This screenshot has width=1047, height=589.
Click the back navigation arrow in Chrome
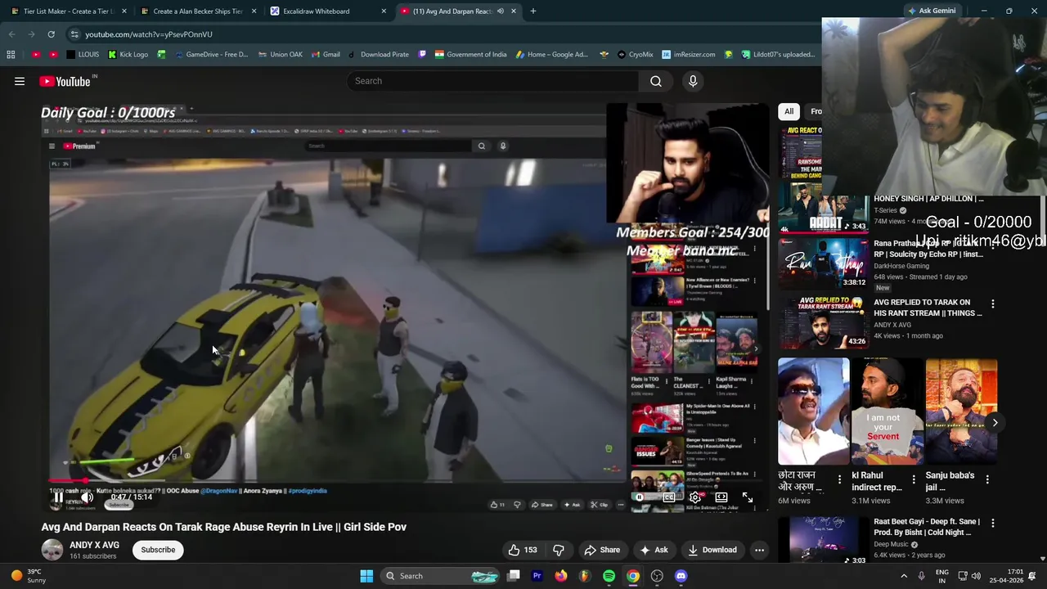[x=11, y=34]
